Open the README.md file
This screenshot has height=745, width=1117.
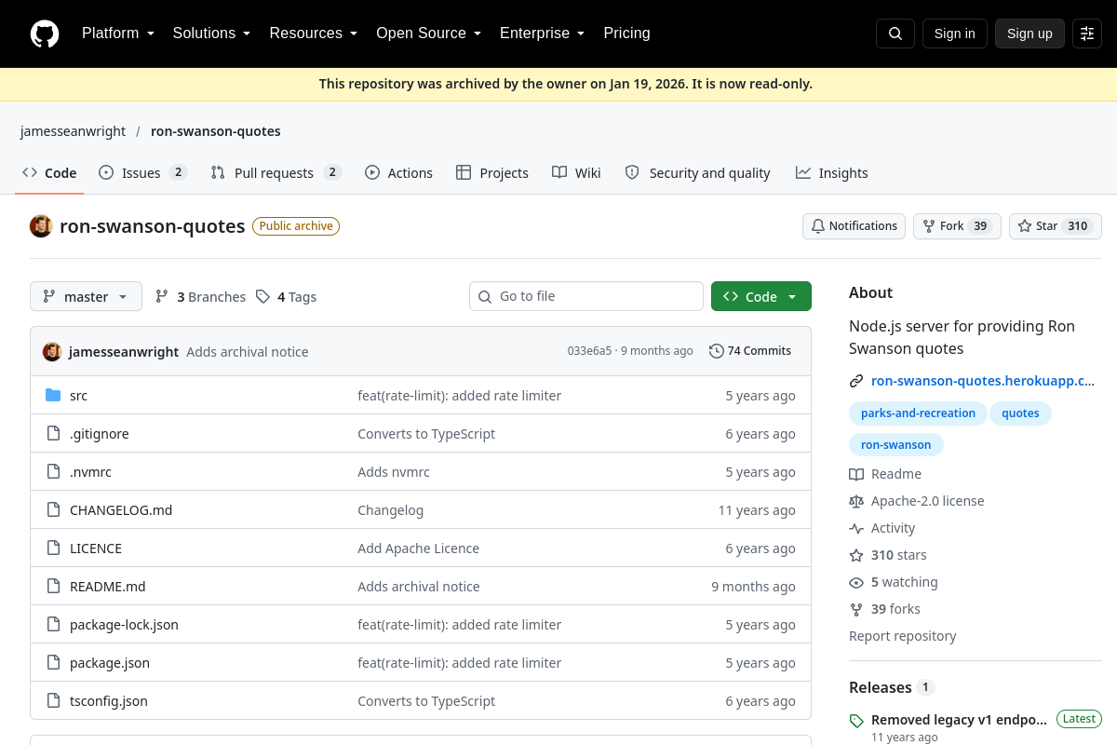pos(108,587)
